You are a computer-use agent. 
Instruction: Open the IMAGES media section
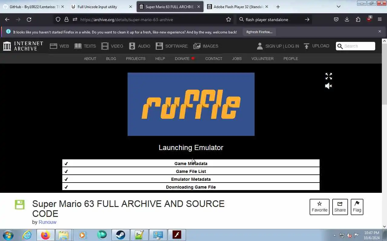click(206, 46)
